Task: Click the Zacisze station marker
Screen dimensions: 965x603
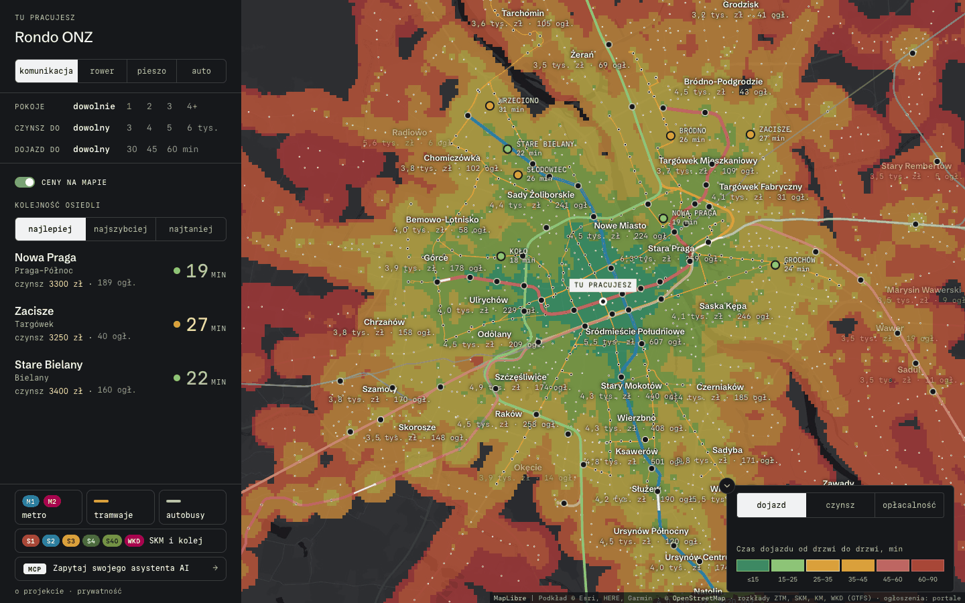Action: coord(751,134)
